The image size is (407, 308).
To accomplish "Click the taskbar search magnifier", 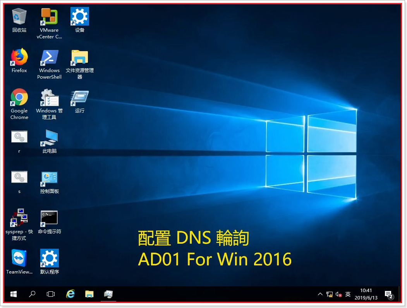I will [x=32, y=294].
